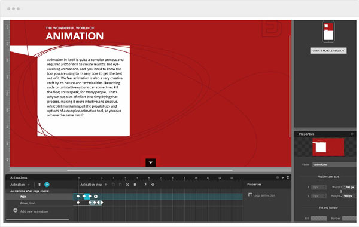Play the animation with the blue play button
Screen dimensions: 359x227
click(47, 185)
